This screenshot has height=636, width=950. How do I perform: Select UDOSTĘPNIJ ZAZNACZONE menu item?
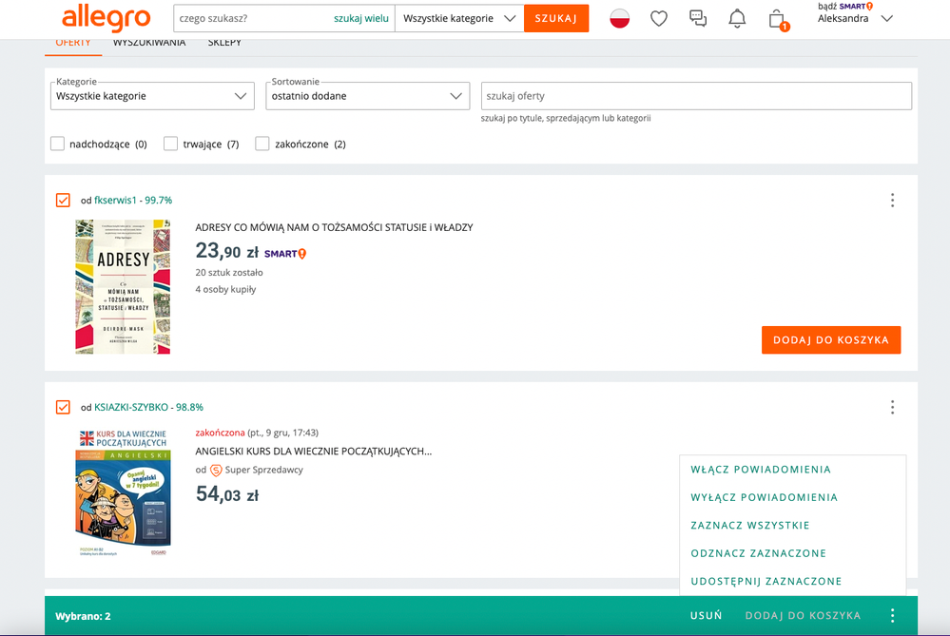tap(766, 581)
